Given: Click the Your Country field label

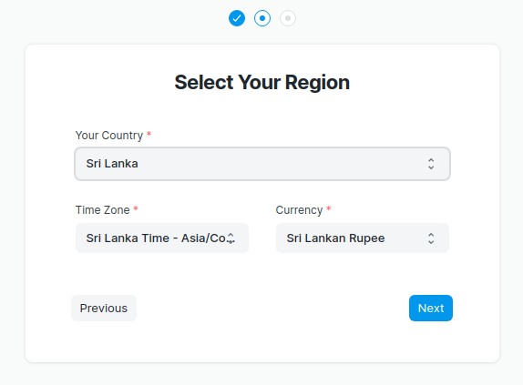Looking at the screenshot, I should pyautogui.click(x=109, y=136).
